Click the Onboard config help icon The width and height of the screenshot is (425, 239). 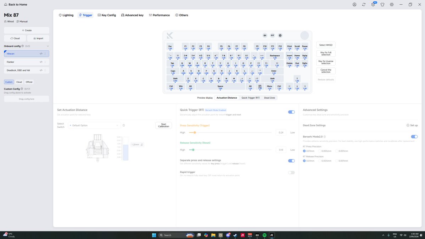[22, 46]
